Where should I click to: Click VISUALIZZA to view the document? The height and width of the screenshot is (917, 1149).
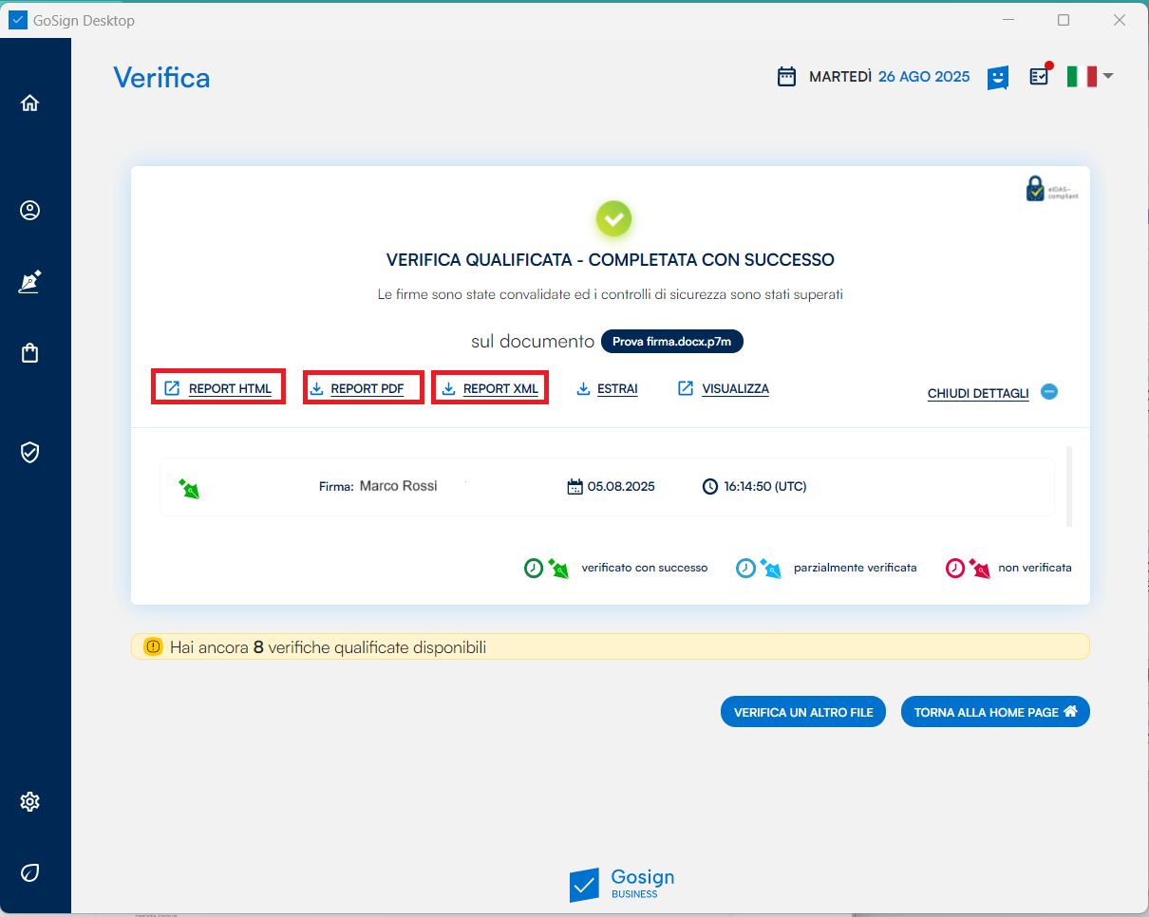(x=724, y=389)
